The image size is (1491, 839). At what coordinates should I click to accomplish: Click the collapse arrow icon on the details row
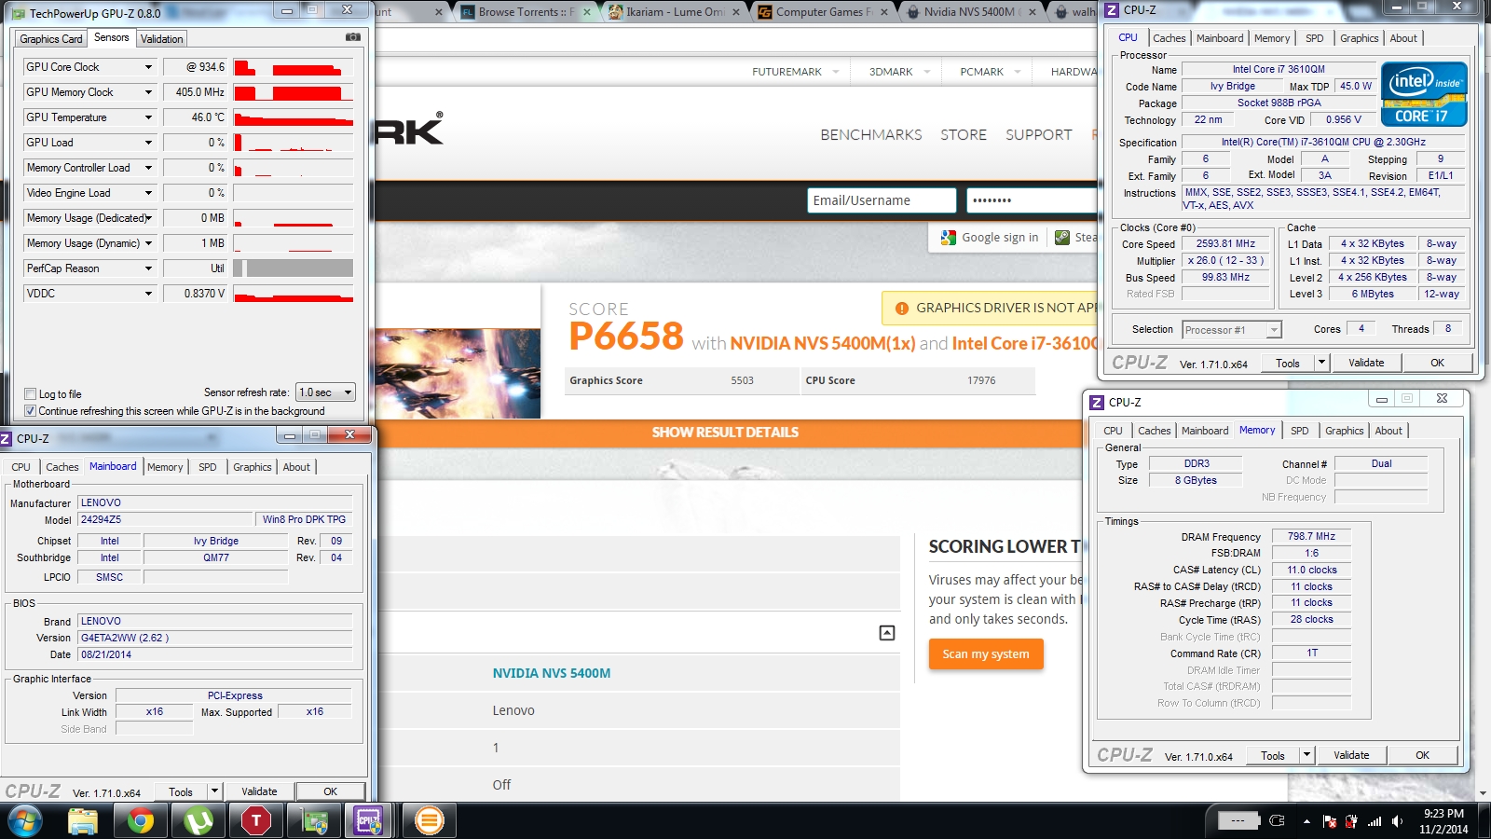pyautogui.click(x=887, y=633)
